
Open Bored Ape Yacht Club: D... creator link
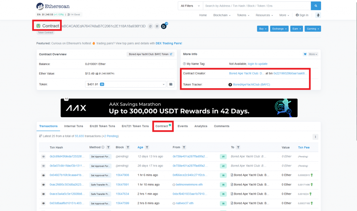pyautogui.click(x=247, y=73)
